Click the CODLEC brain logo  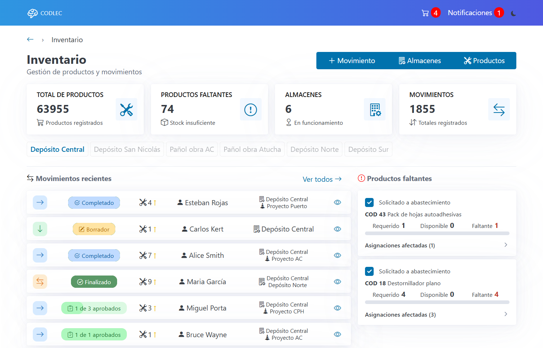[32, 13]
